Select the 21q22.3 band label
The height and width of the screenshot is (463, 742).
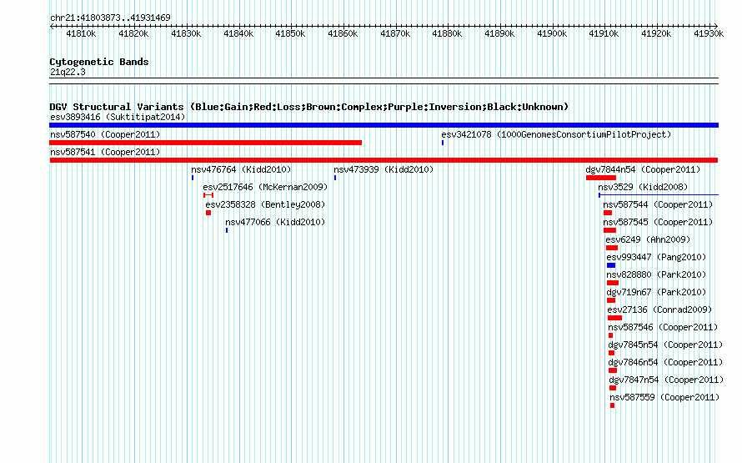pos(68,72)
